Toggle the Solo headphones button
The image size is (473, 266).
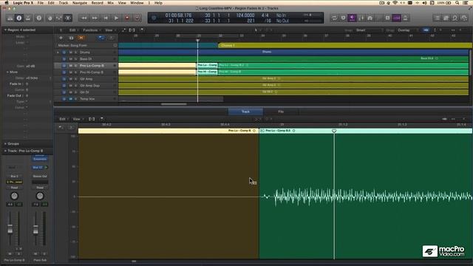tap(370, 18)
